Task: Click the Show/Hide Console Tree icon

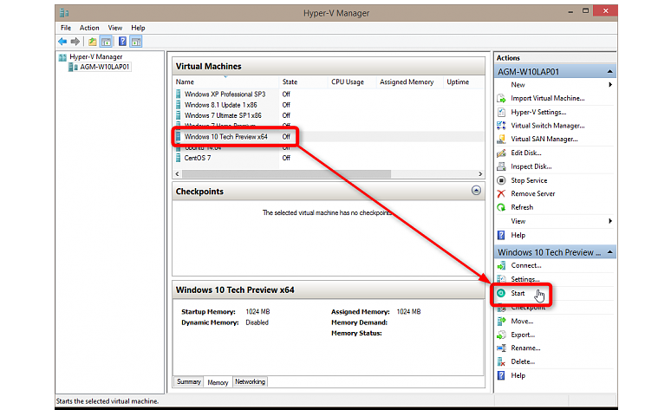Action: tap(106, 42)
